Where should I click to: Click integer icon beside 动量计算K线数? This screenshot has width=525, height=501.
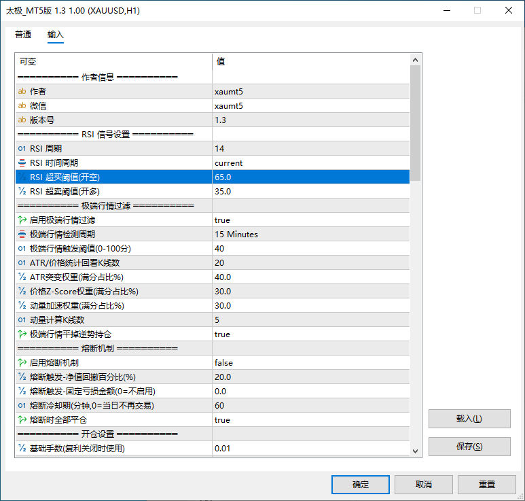point(22,319)
